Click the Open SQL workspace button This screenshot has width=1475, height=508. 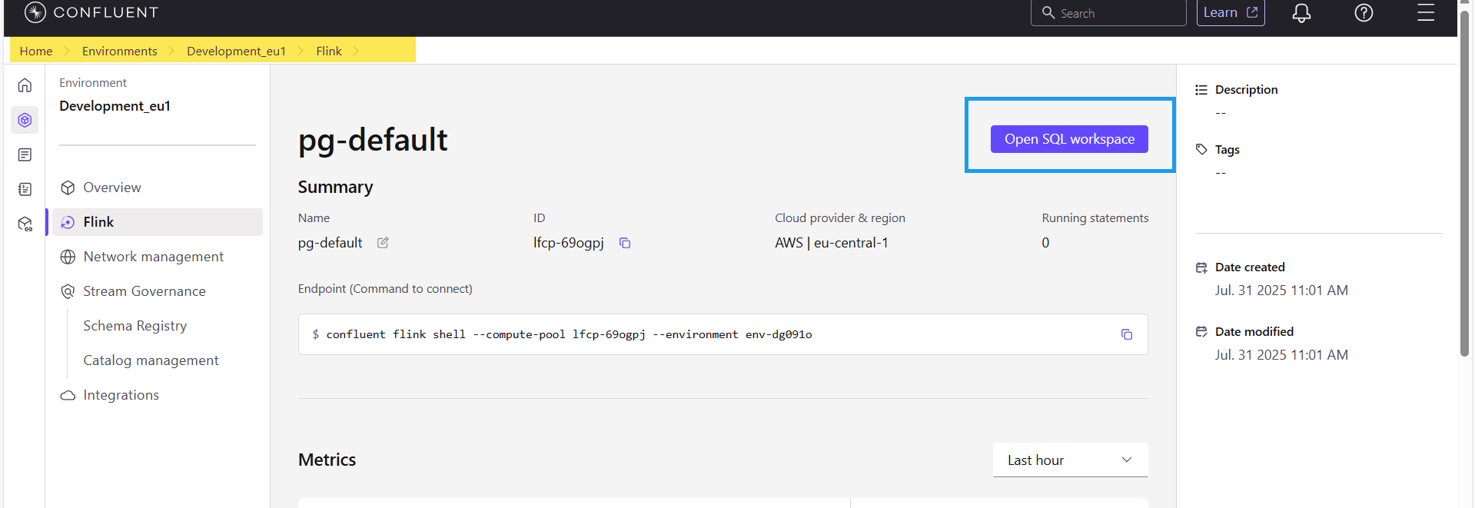click(x=1069, y=139)
